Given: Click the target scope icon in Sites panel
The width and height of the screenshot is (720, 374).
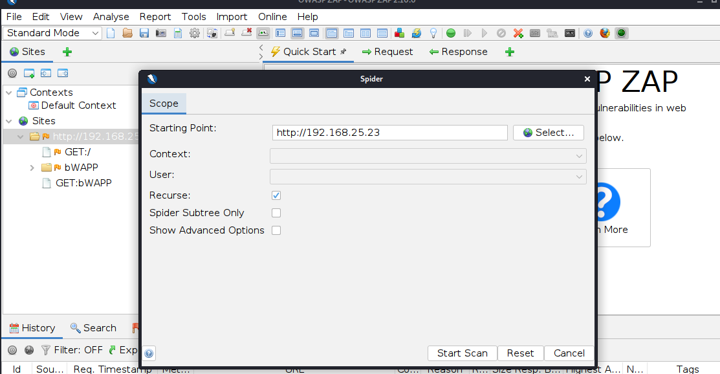Looking at the screenshot, I should pos(12,73).
